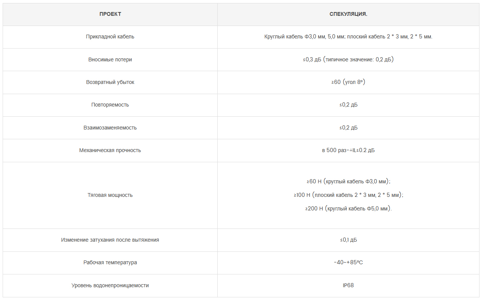This screenshot has height=300, width=481.
Task: Click the Механическая прочность label
Action: click(110, 150)
